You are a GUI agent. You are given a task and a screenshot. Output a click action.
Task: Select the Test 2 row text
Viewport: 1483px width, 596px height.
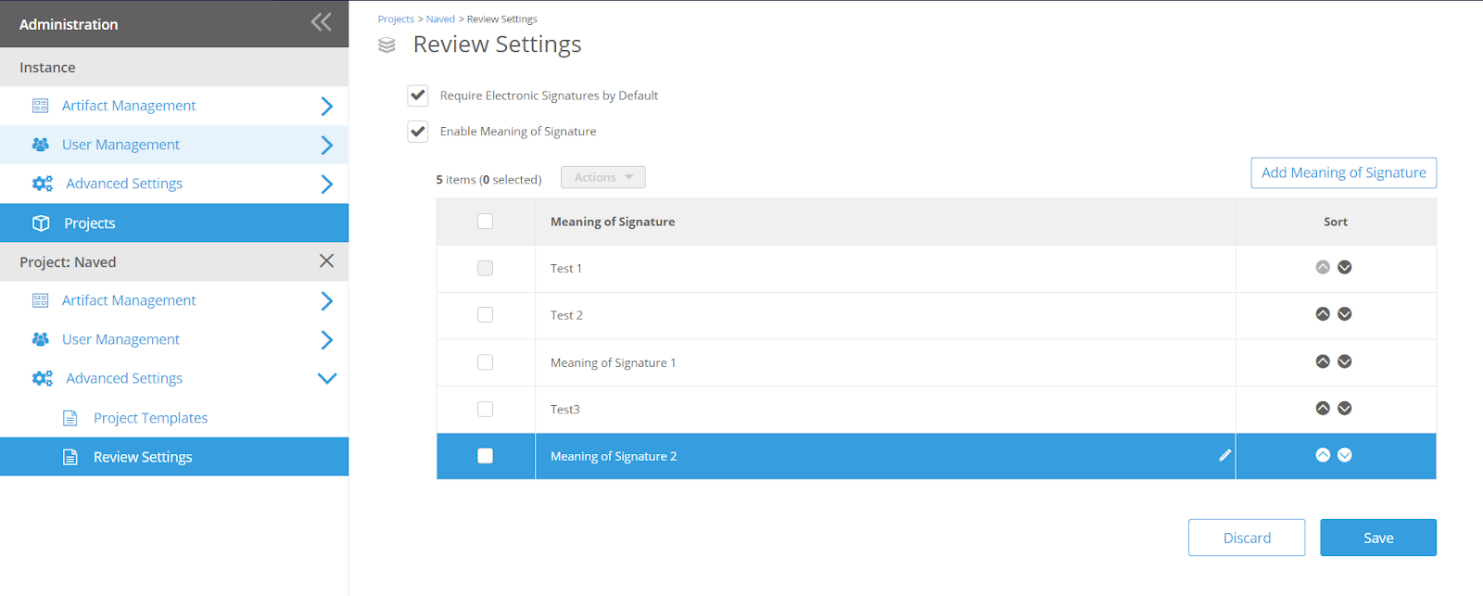(x=566, y=315)
